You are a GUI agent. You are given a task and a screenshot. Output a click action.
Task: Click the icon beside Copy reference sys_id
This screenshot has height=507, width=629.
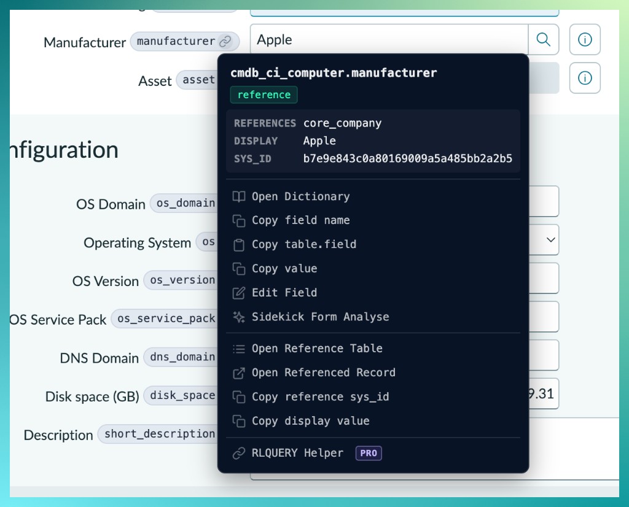coord(239,397)
